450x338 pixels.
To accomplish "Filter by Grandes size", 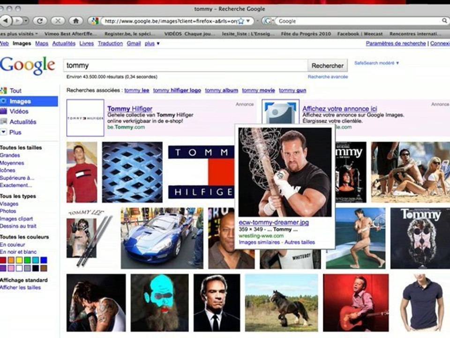I will pos(10,155).
